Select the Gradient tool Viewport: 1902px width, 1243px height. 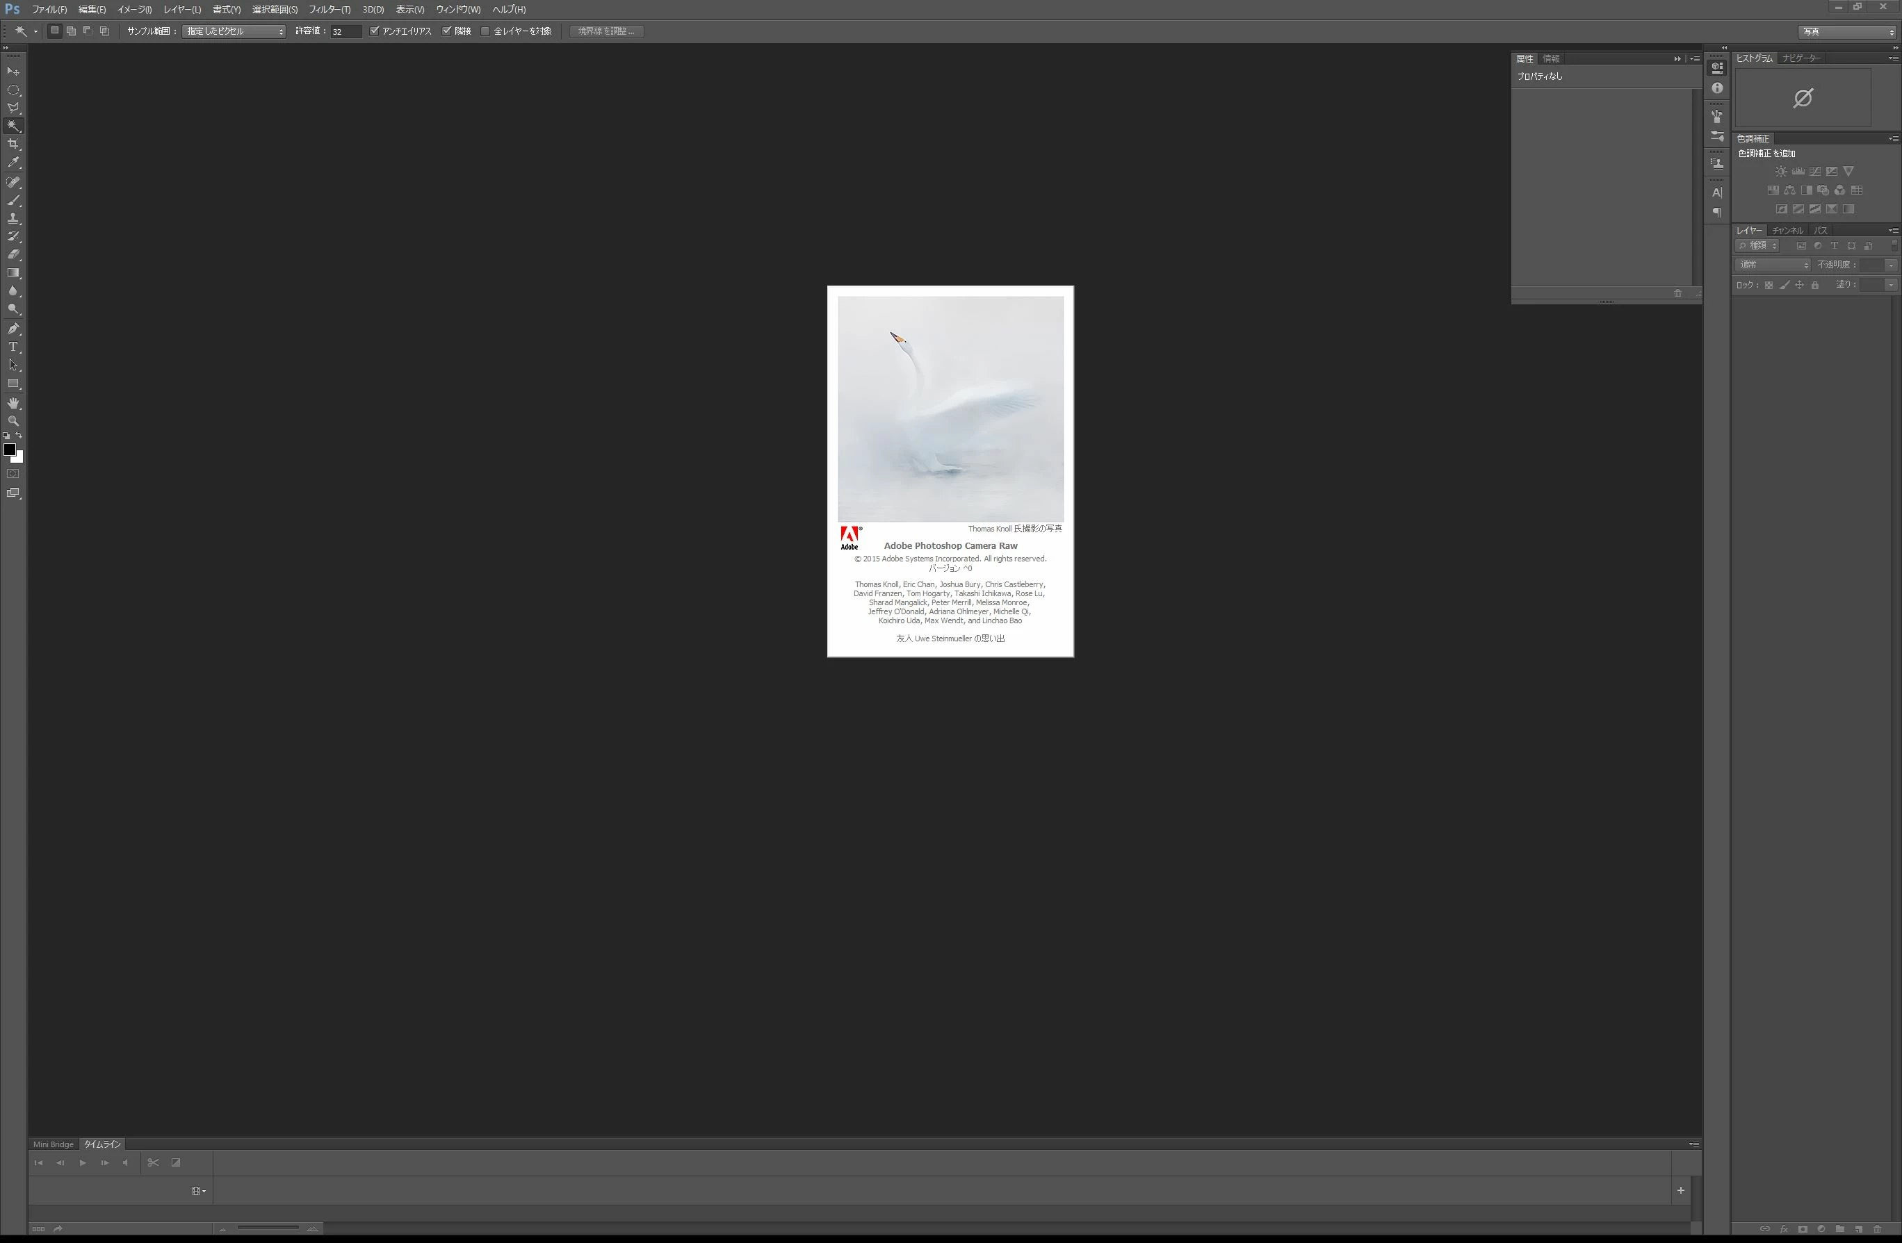coord(14,273)
